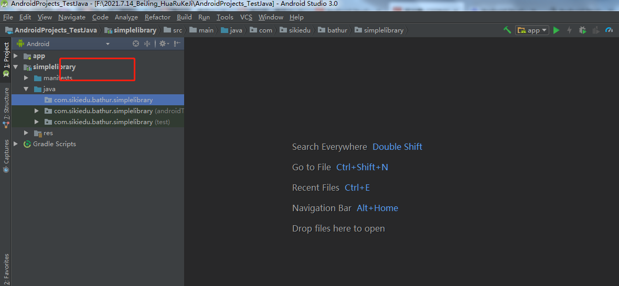Open the File menu

pos(8,17)
